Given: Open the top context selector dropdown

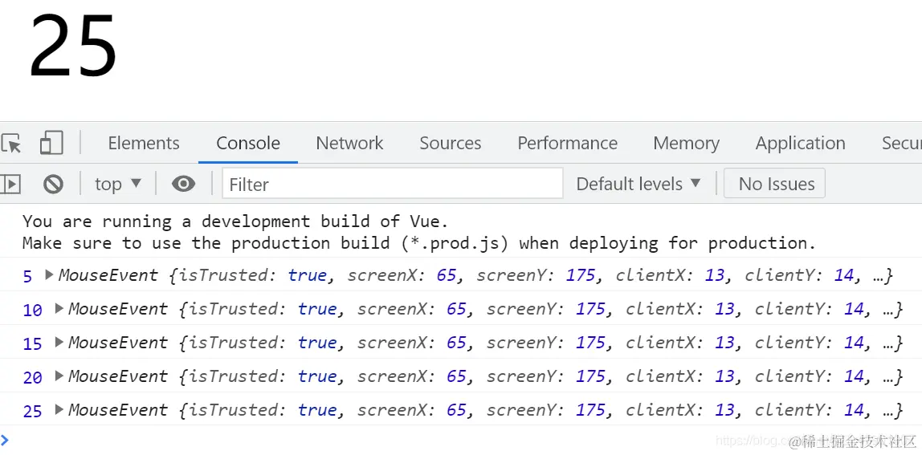Looking at the screenshot, I should pyautogui.click(x=118, y=184).
